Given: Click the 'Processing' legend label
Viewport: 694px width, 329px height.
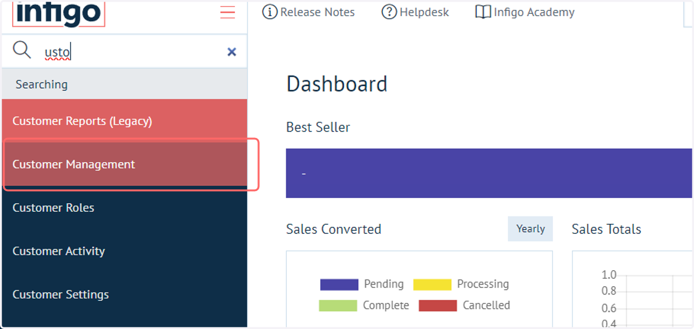Looking at the screenshot, I should click(483, 284).
